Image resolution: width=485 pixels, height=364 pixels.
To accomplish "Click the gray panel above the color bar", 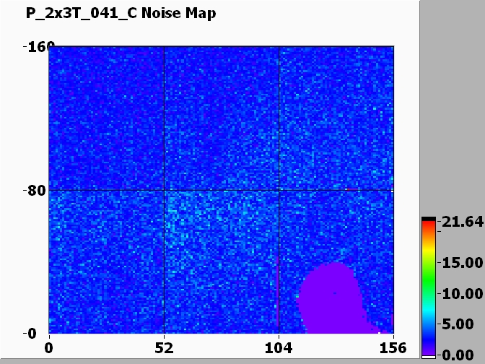I will [452, 108].
